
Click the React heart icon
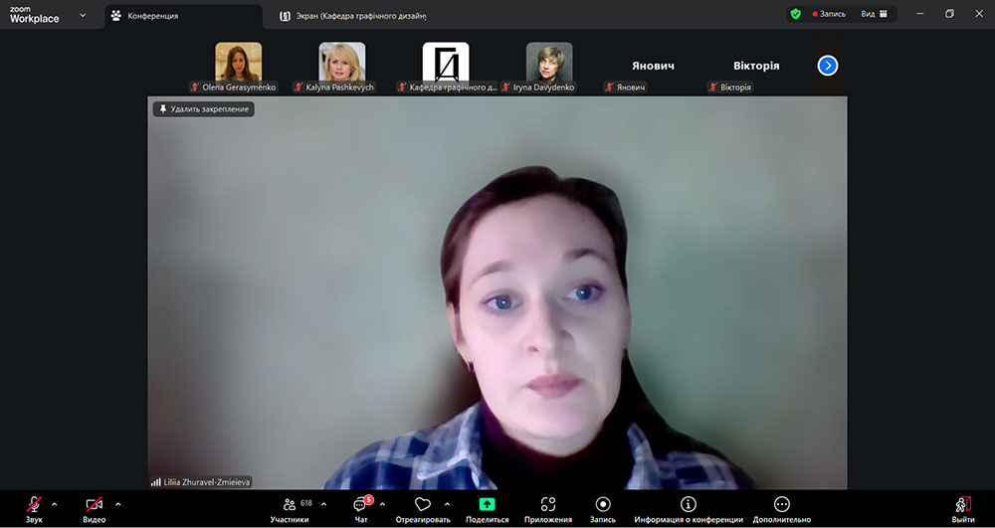pyautogui.click(x=422, y=505)
